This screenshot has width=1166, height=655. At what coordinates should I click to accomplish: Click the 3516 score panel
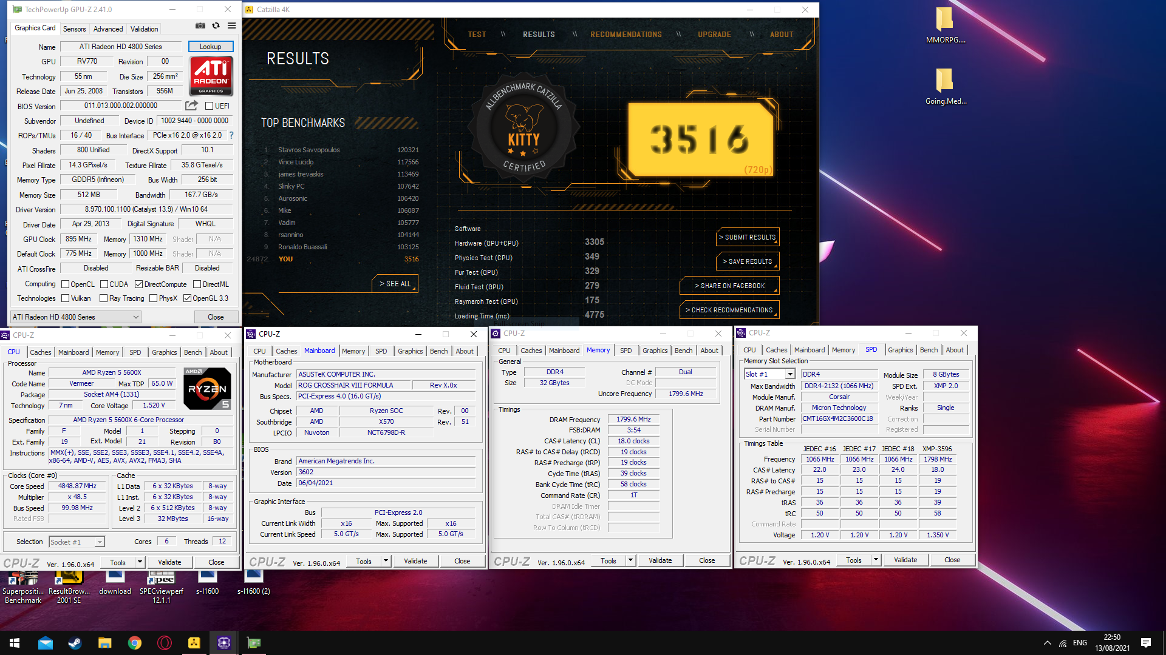coord(701,139)
